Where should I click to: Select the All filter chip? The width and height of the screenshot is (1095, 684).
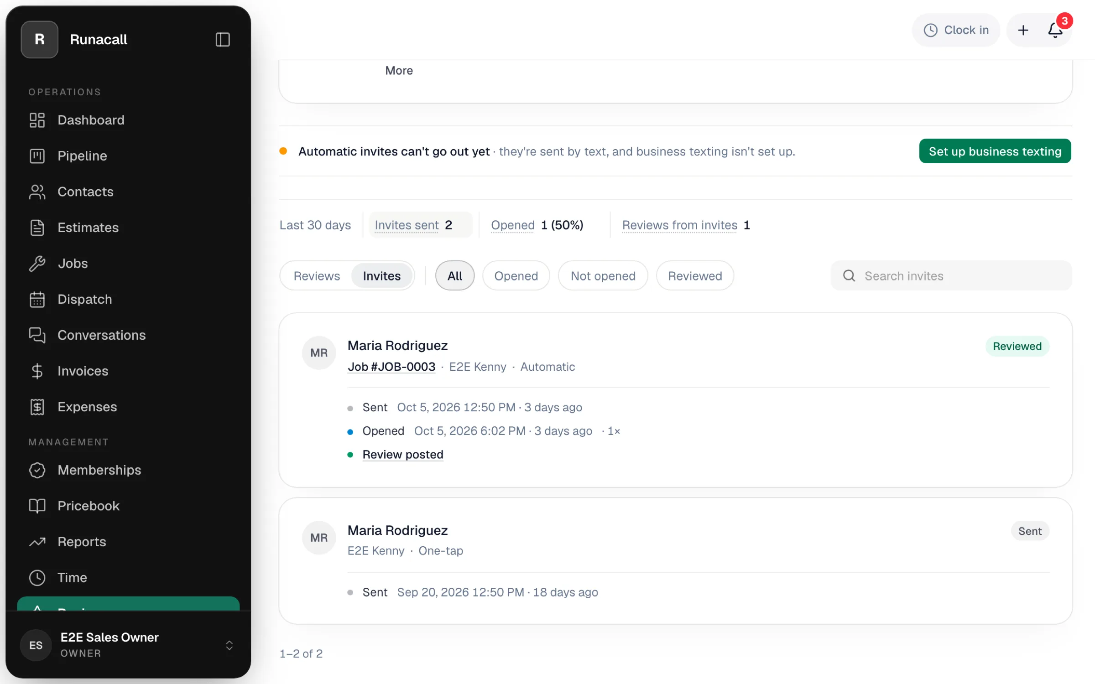click(455, 276)
